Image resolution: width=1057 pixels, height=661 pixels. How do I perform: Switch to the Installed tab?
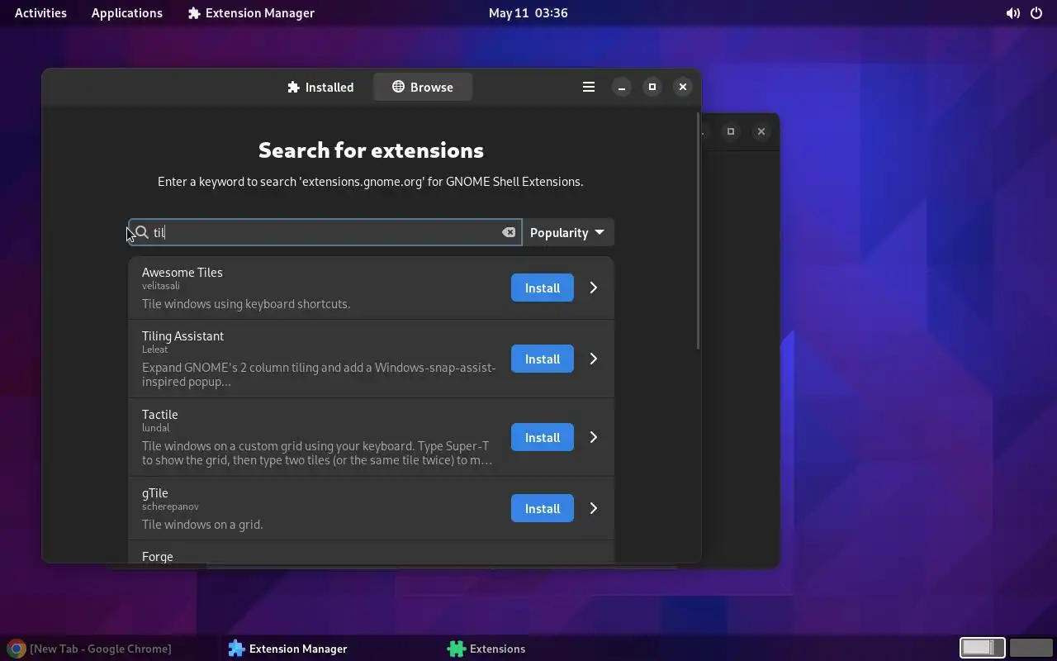coord(320,87)
